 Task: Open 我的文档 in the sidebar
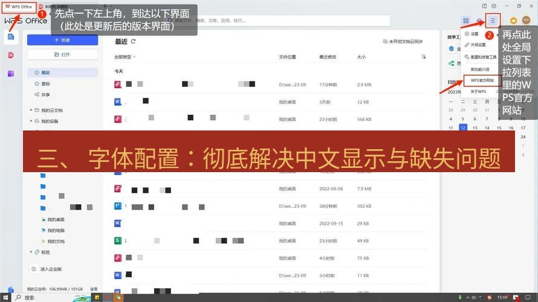(53, 242)
